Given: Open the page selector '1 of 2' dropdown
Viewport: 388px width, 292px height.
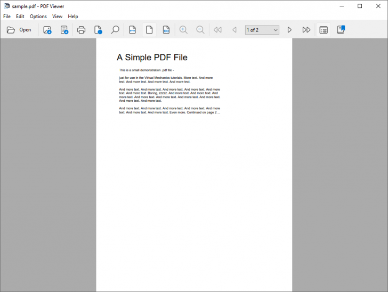Looking at the screenshot, I should pyautogui.click(x=262, y=30).
